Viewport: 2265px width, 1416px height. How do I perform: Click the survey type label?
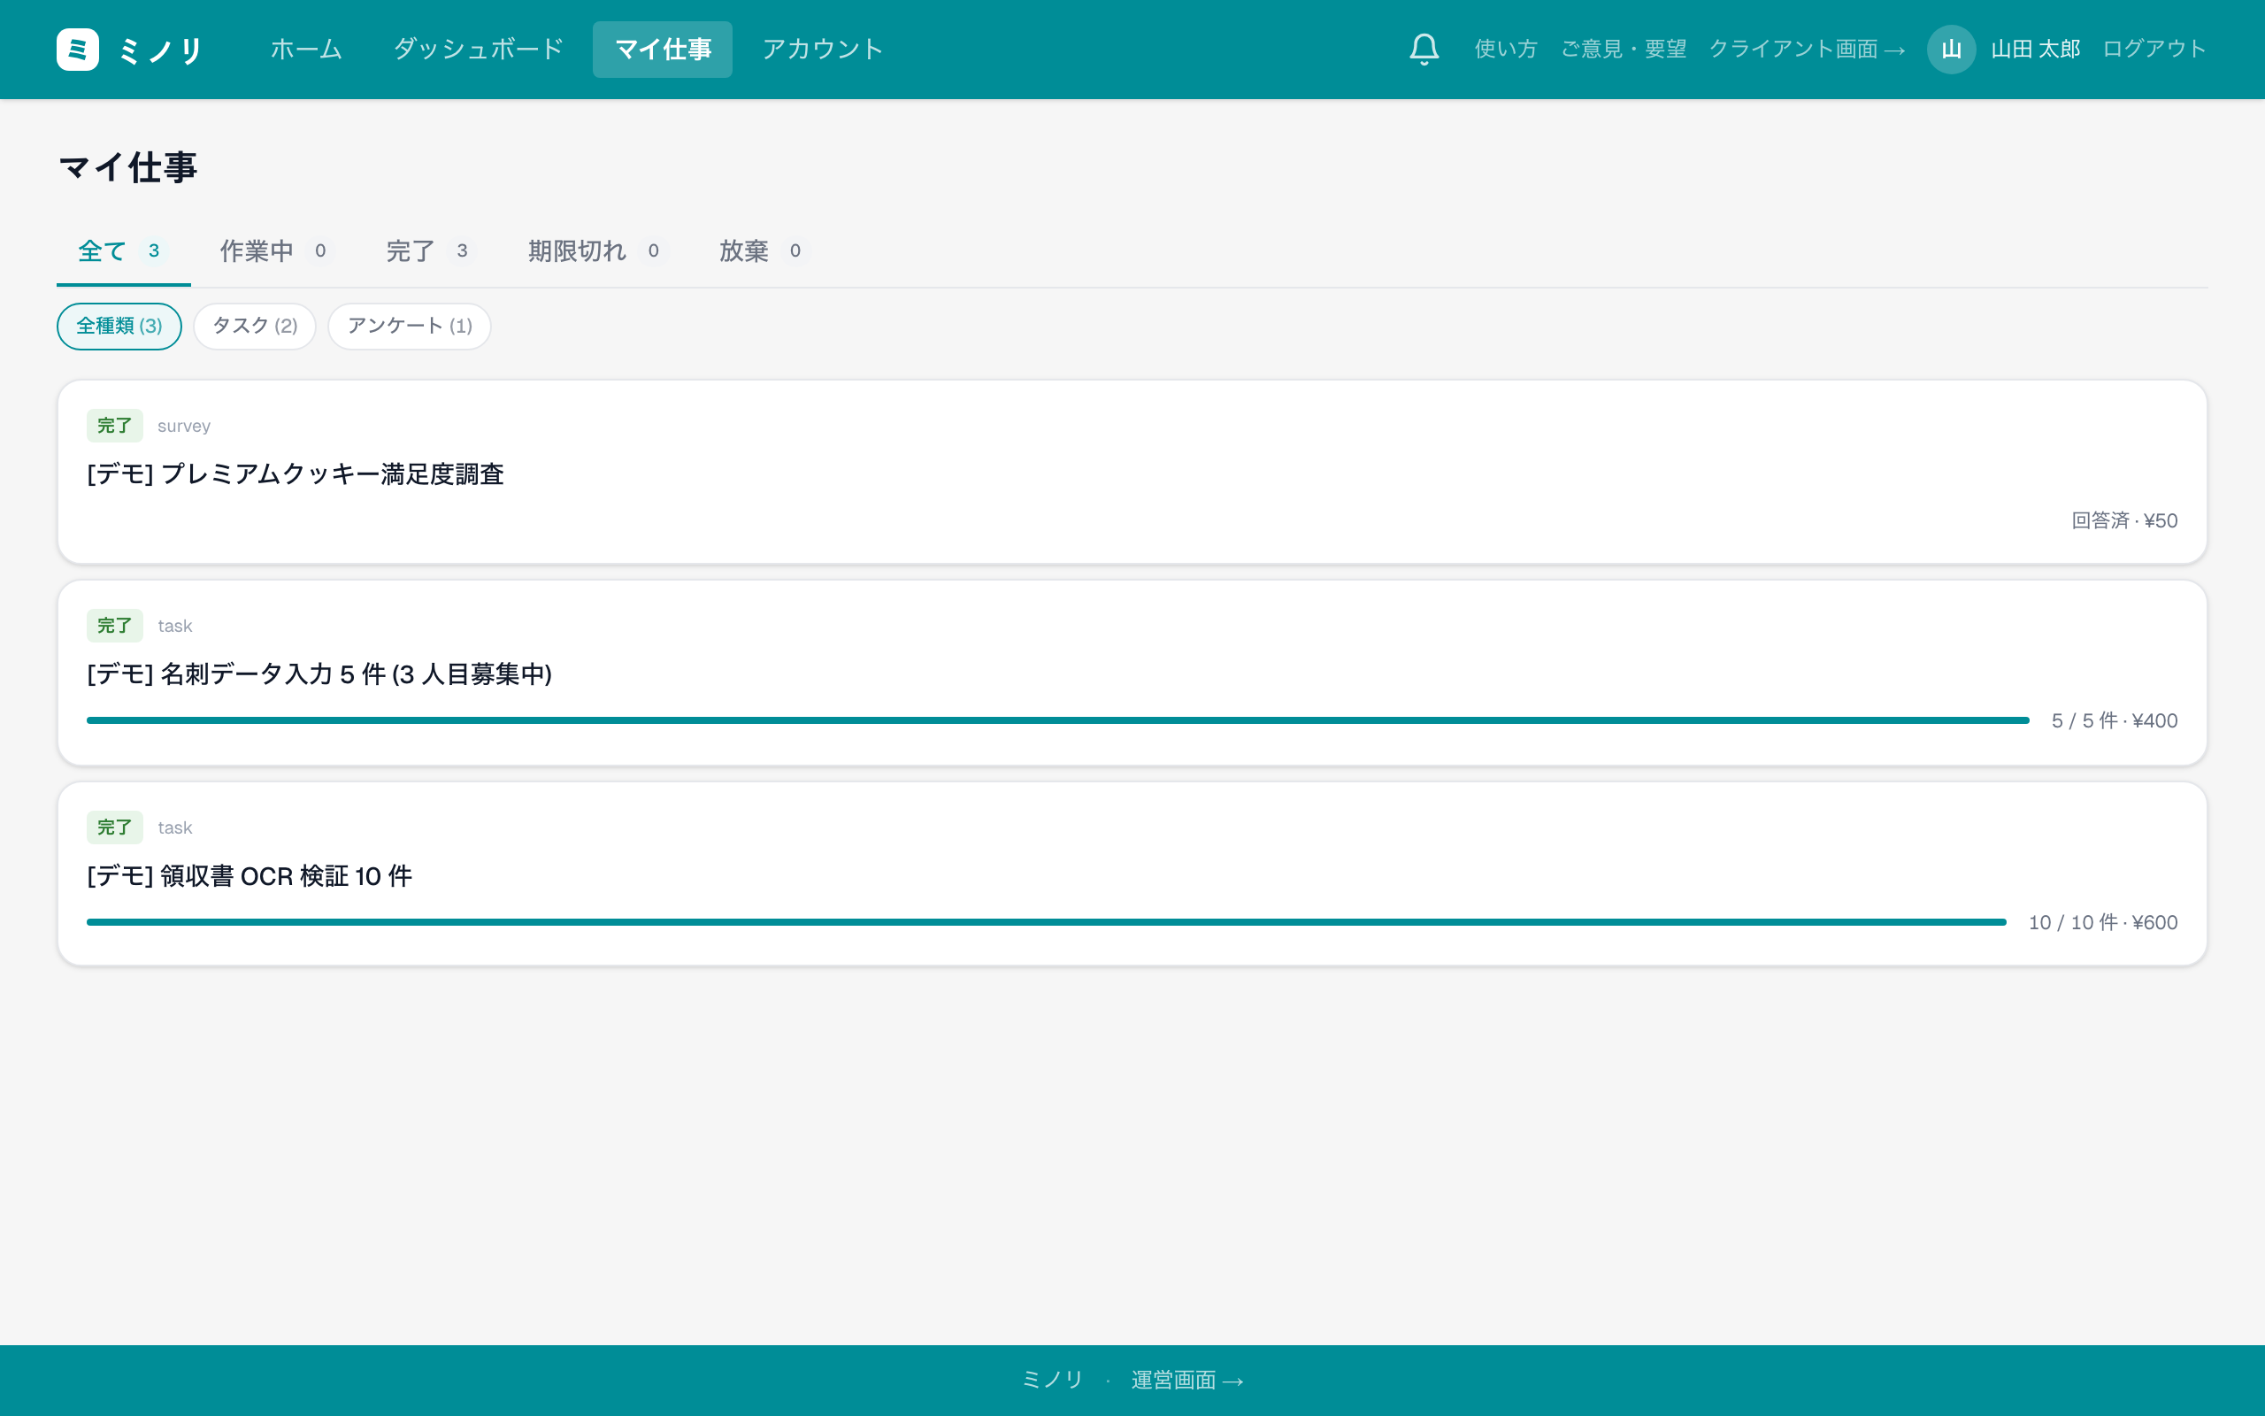(183, 426)
